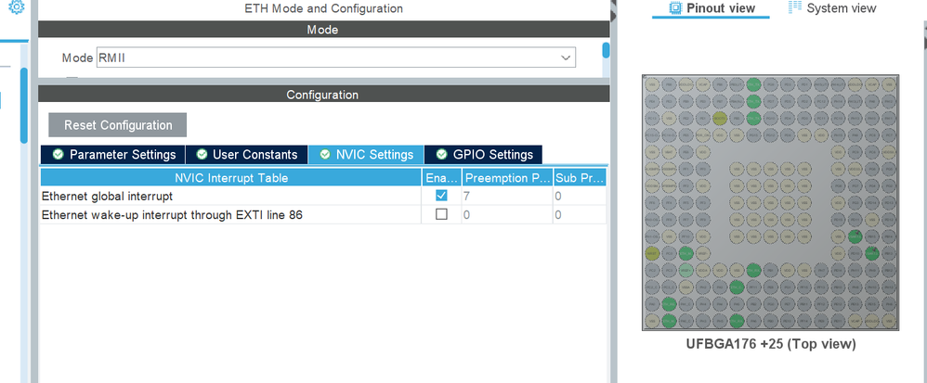Click sub priority cell of Ethernet wake-up interrupt

580,215
